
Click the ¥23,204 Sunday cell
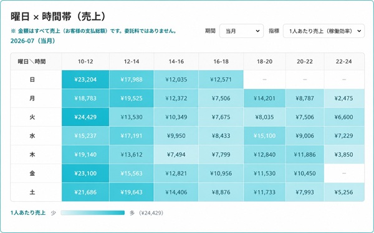click(x=85, y=80)
